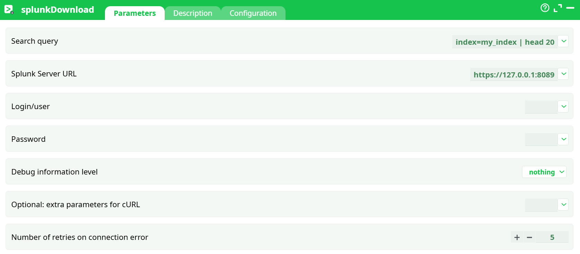The height and width of the screenshot is (254, 580).
Task: Switch to the Parameters tab
Action: [x=135, y=13]
